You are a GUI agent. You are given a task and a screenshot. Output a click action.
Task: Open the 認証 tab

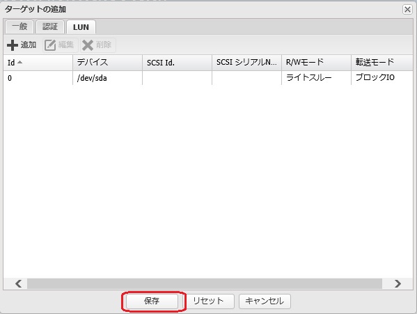coord(50,27)
